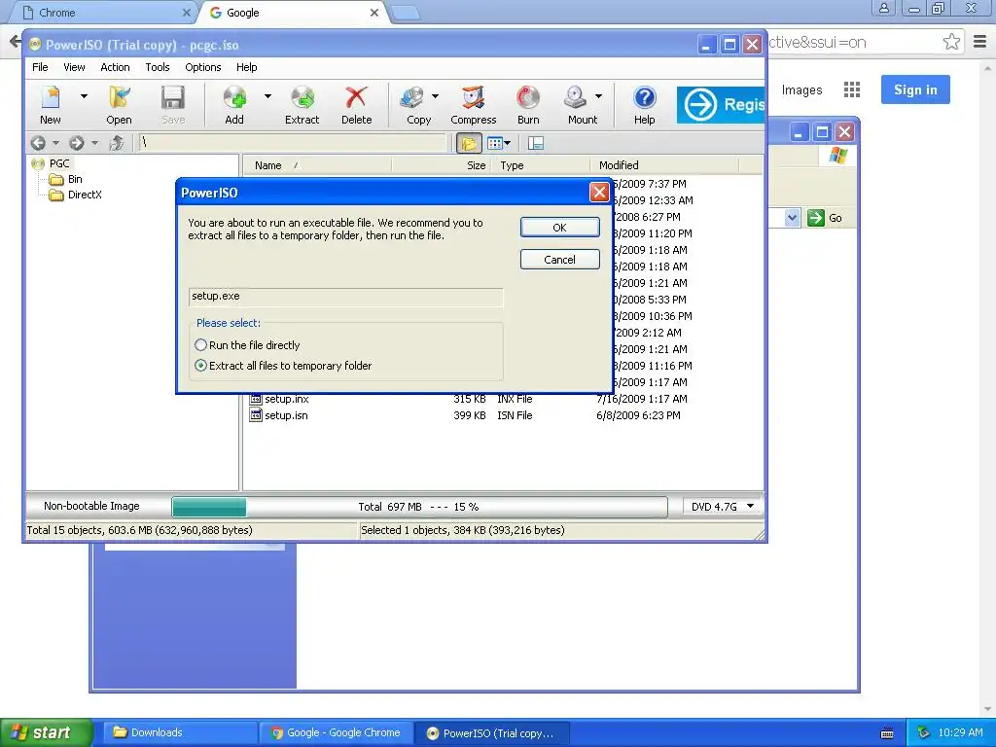The image size is (996, 747).
Task: Close the PowerISO dialog with X
Action: [599, 192]
